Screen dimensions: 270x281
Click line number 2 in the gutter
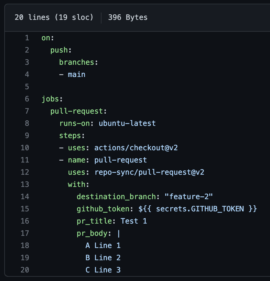27,50
